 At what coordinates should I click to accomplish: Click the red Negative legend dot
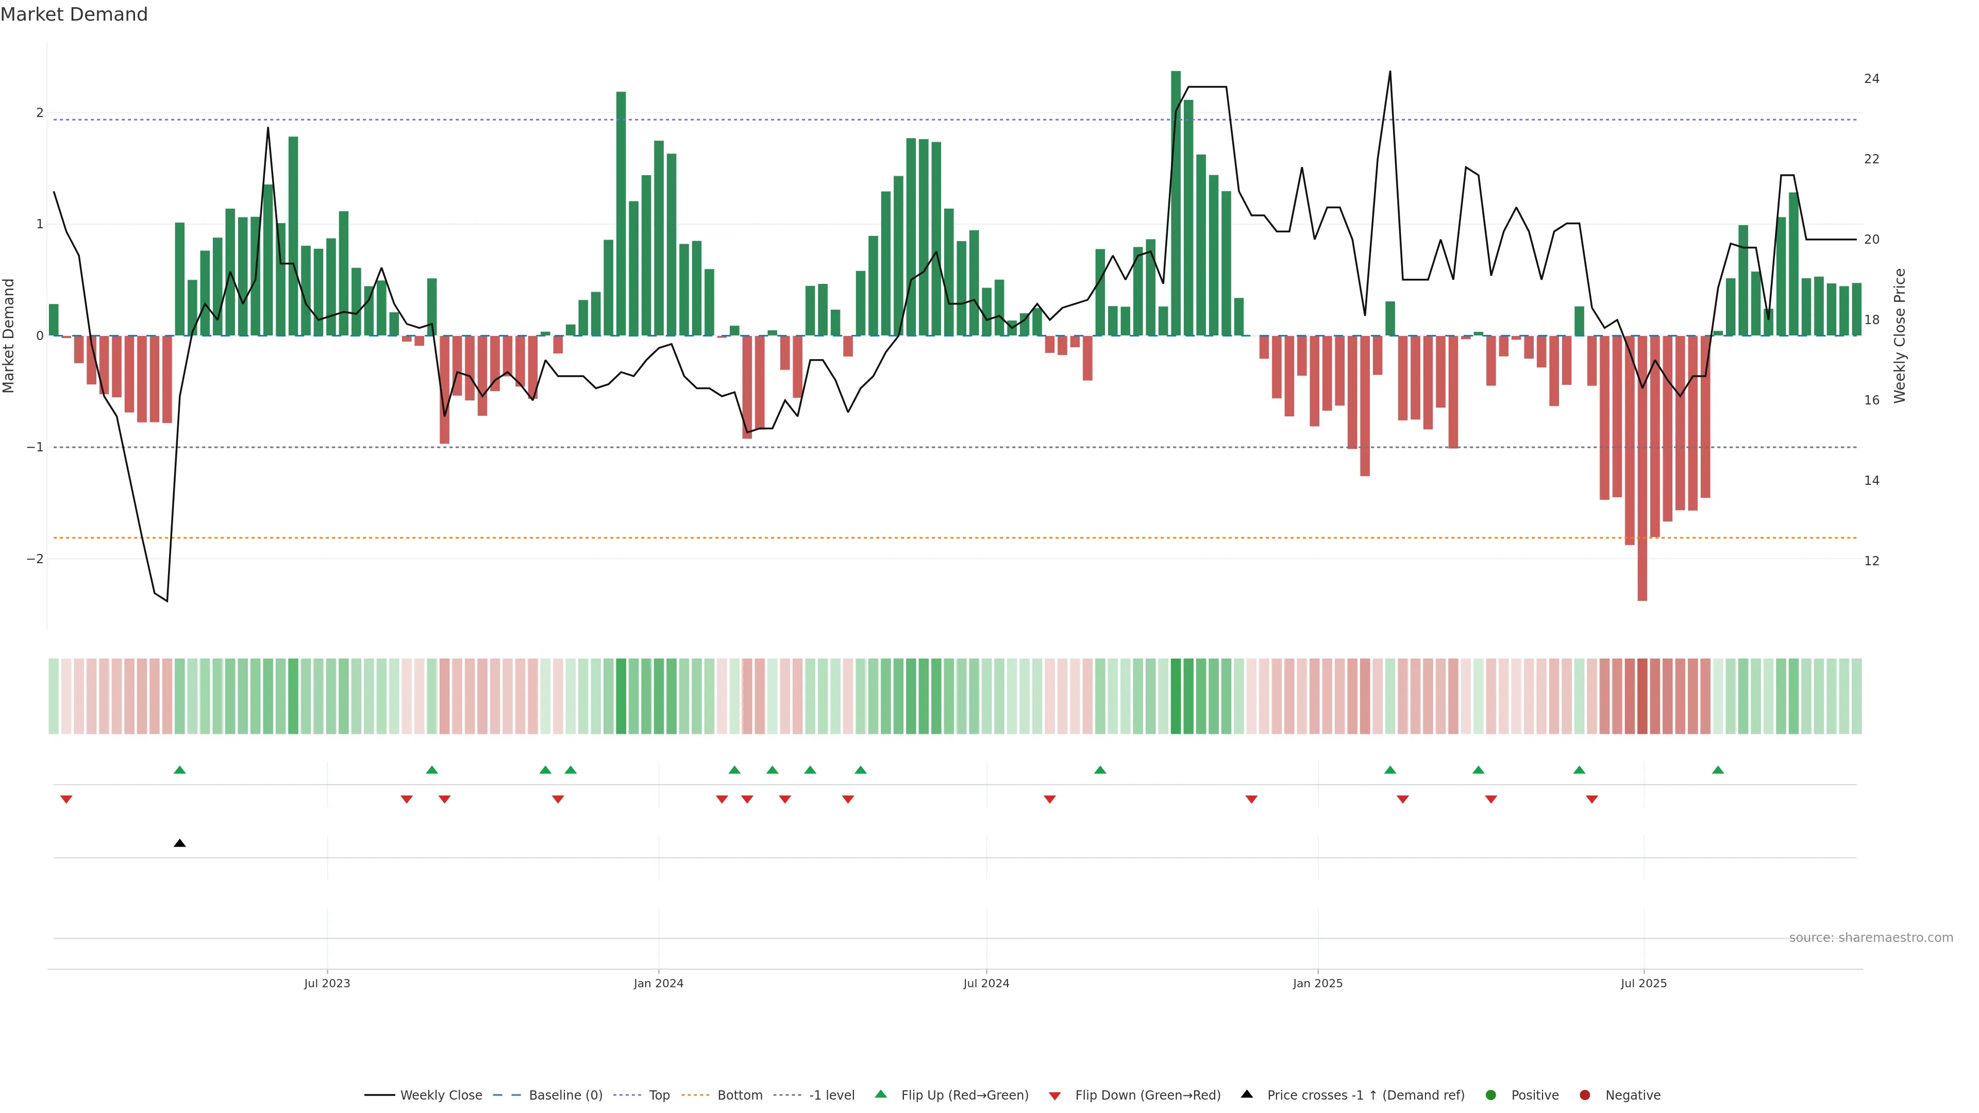coord(1585,1095)
